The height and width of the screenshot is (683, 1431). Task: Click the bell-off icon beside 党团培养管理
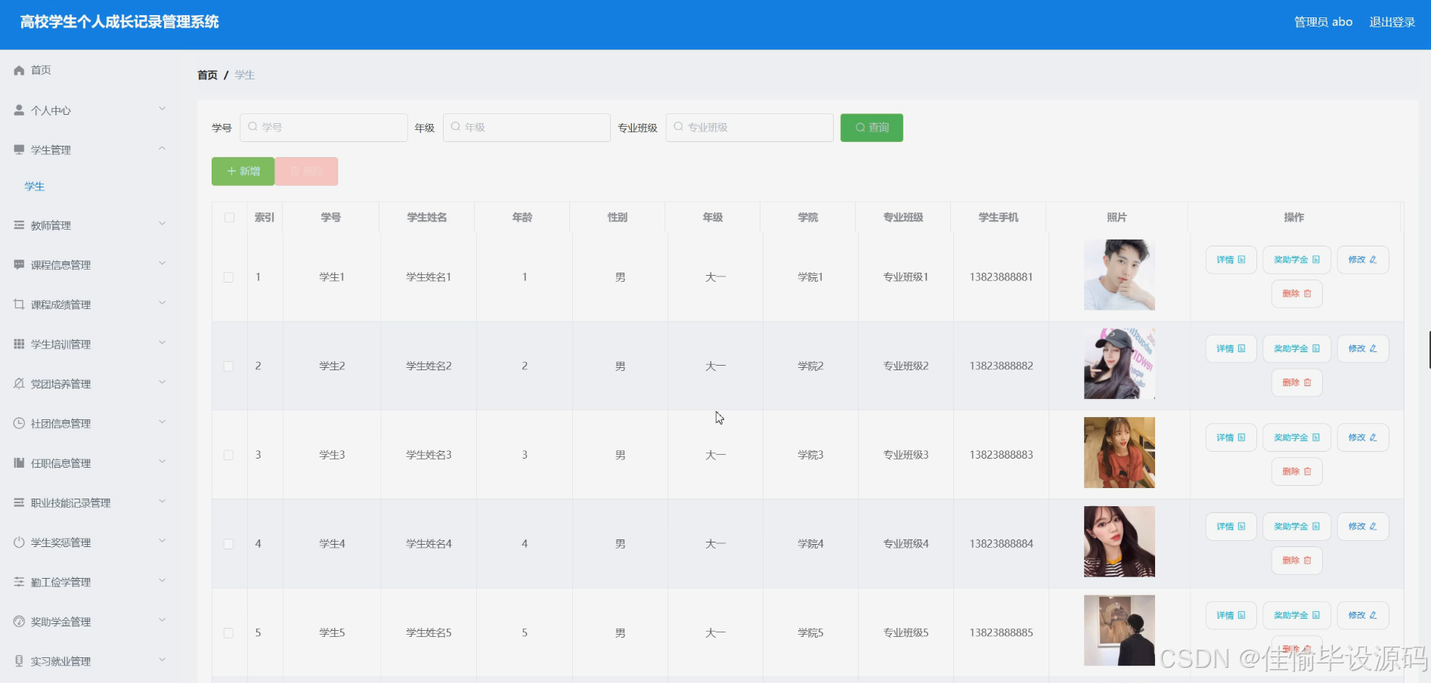[x=19, y=384]
